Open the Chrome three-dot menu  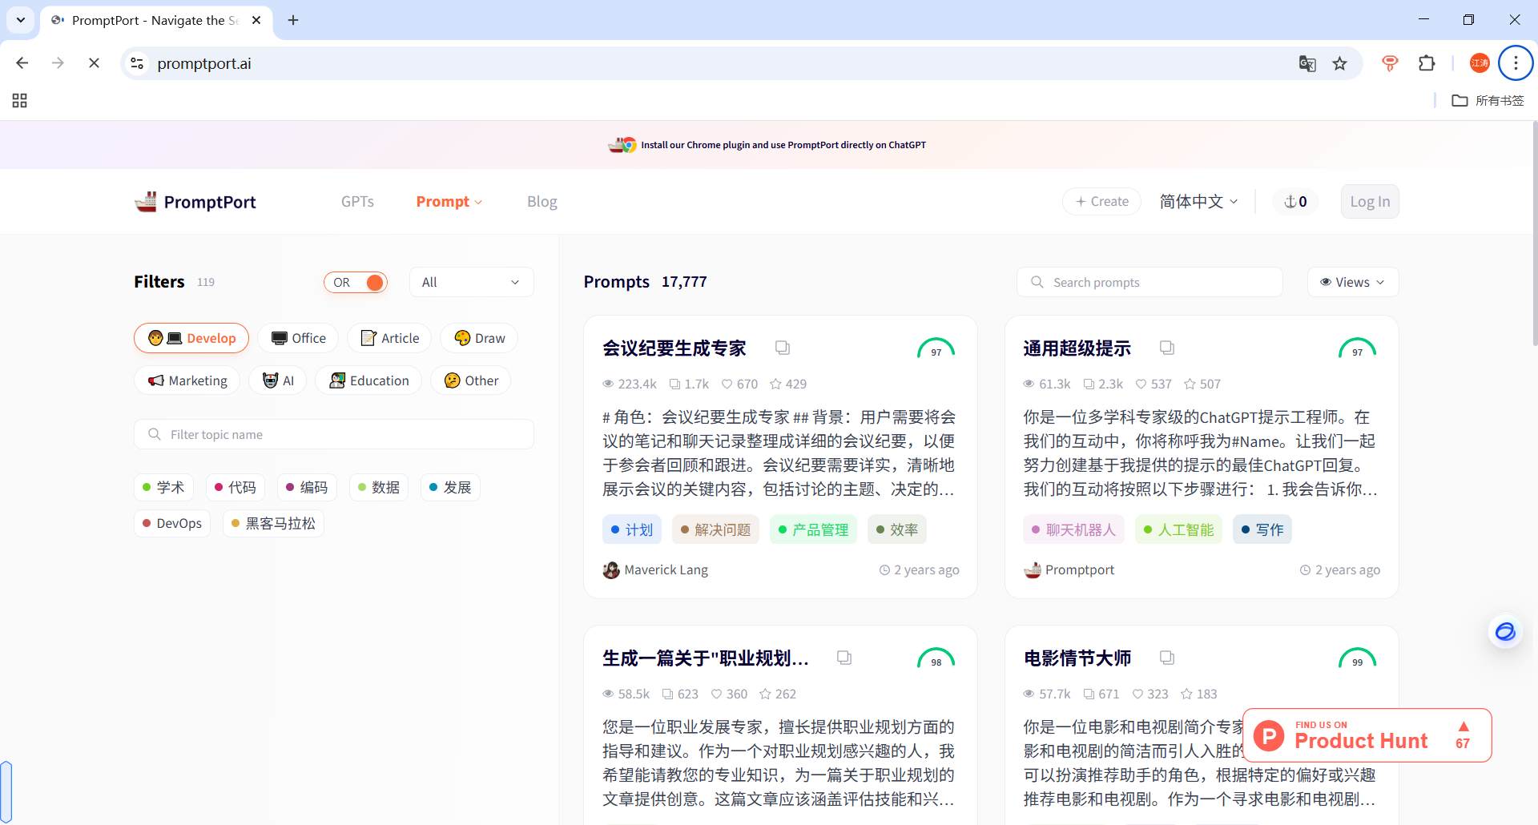pyautogui.click(x=1516, y=63)
